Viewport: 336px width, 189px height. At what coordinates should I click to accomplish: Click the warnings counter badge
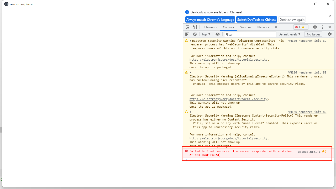click(x=304, y=27)
